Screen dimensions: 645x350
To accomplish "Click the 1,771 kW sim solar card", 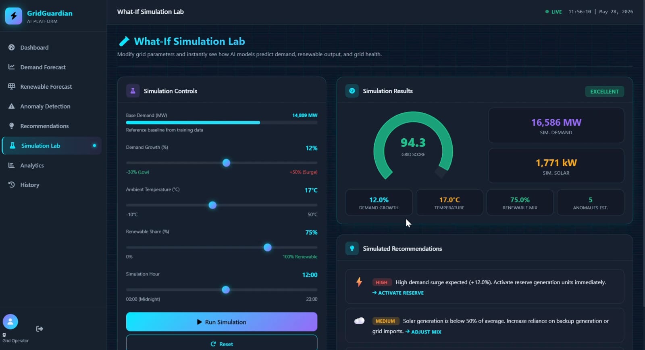I will [556, 166].
